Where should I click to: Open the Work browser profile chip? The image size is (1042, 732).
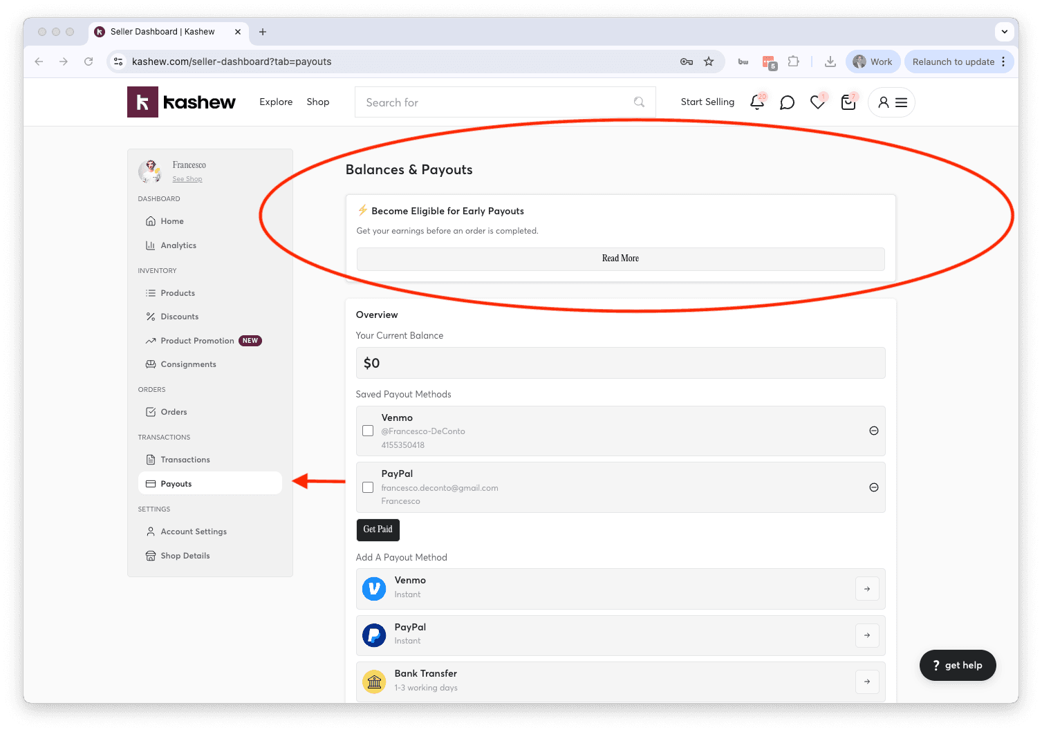click(873, 62)
